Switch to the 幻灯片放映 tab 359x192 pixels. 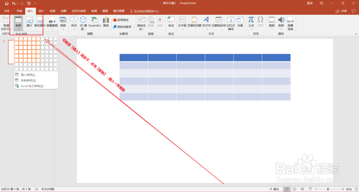(79, 11)
